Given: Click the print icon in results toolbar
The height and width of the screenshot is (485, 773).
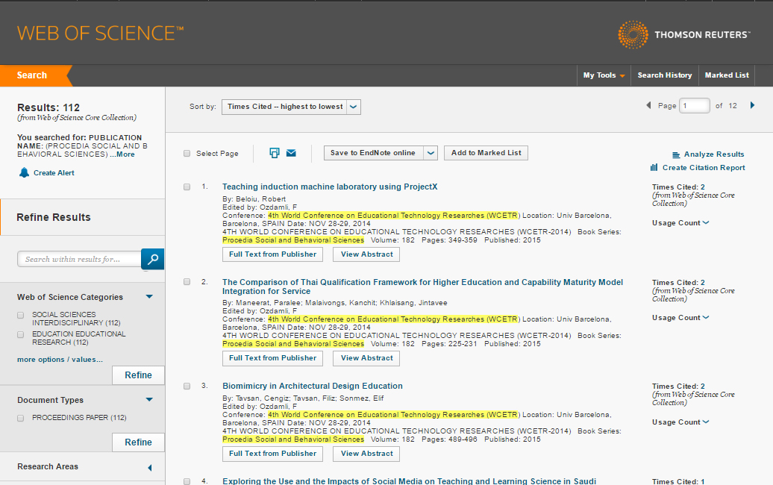Looking at the screenshot, I should pos(274,153).
